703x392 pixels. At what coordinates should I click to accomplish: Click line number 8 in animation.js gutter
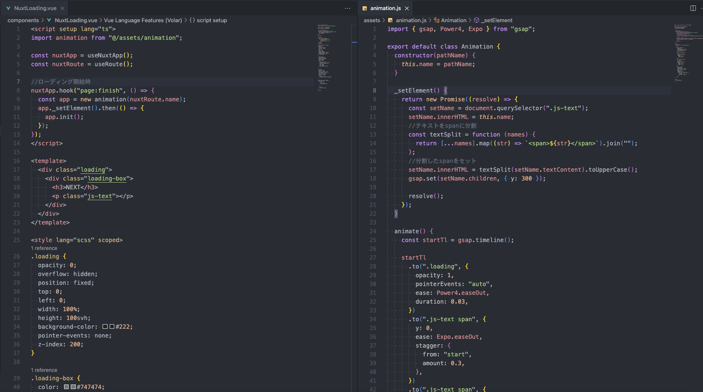tap(374, 90)
